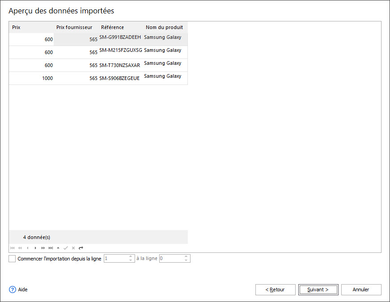Enable Commencer l'importation depuis la ligne checkbox
390x302 pixels.
pos(12,259)
